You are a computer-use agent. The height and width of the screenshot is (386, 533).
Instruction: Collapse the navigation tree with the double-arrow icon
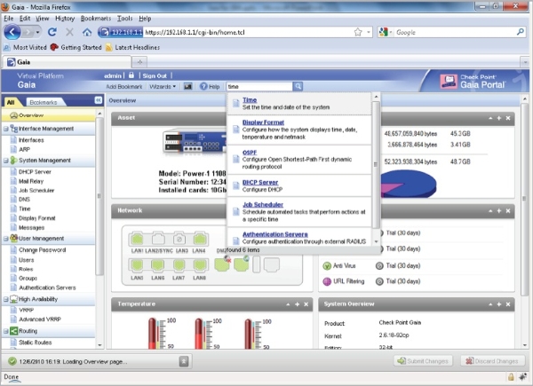tap(99, 99)
